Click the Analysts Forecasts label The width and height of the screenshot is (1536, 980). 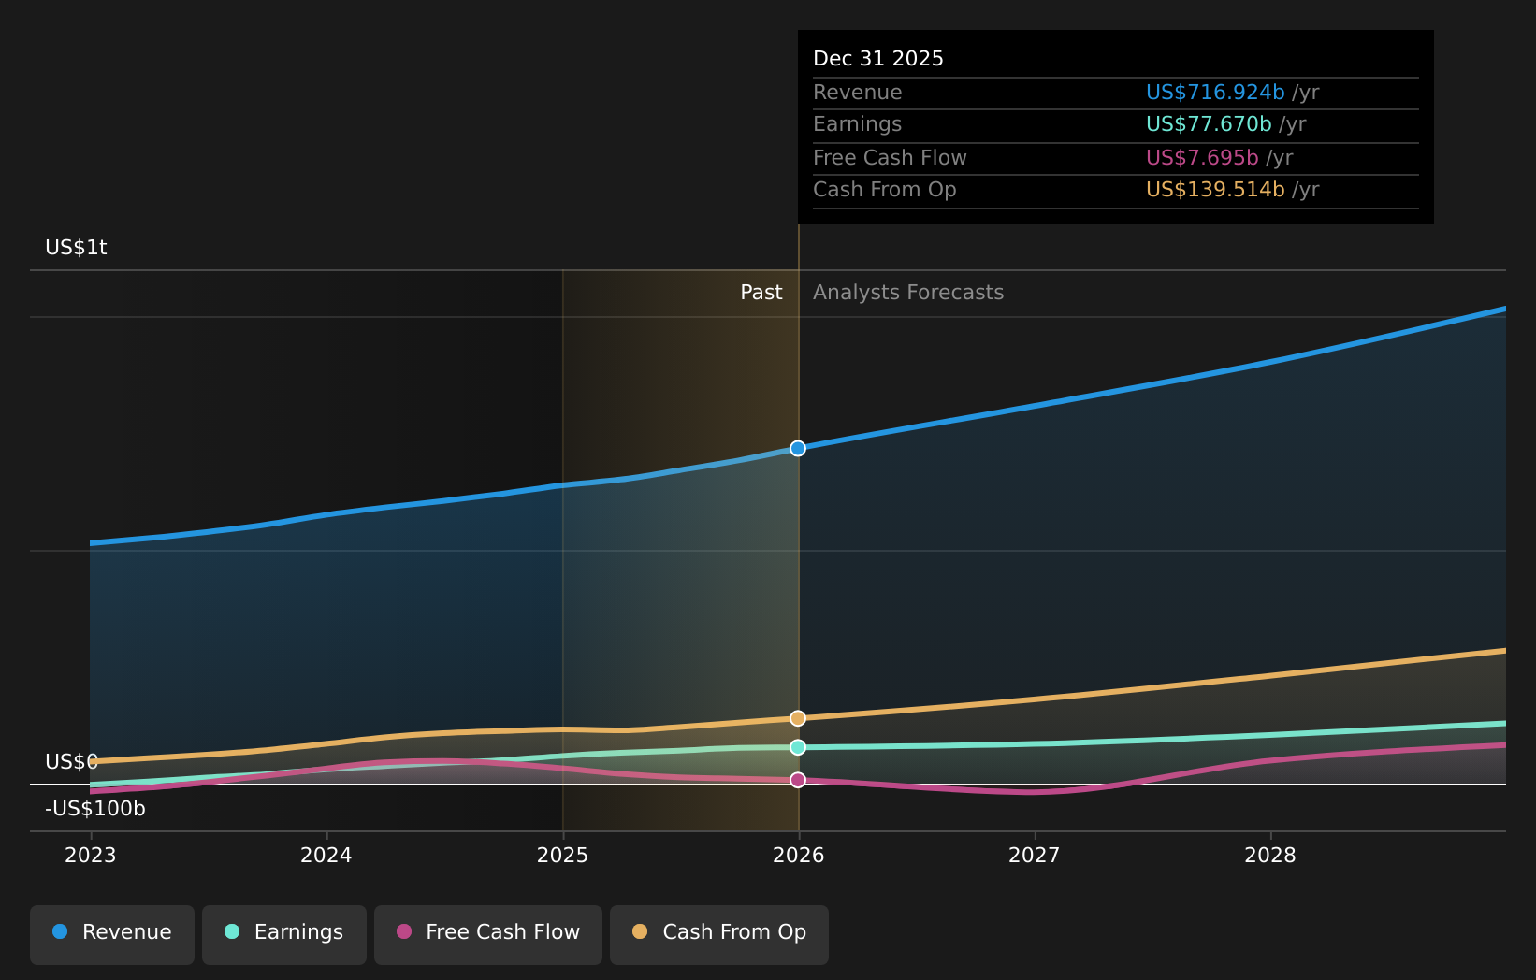tap(907, 293)
